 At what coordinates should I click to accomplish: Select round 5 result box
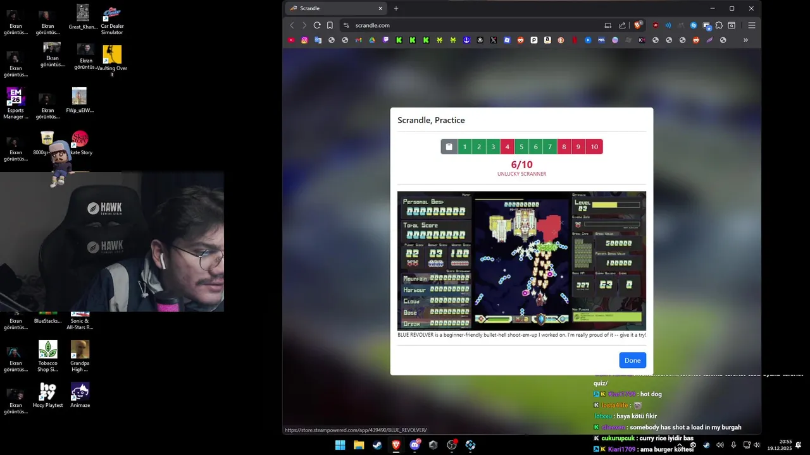point(521,147)
